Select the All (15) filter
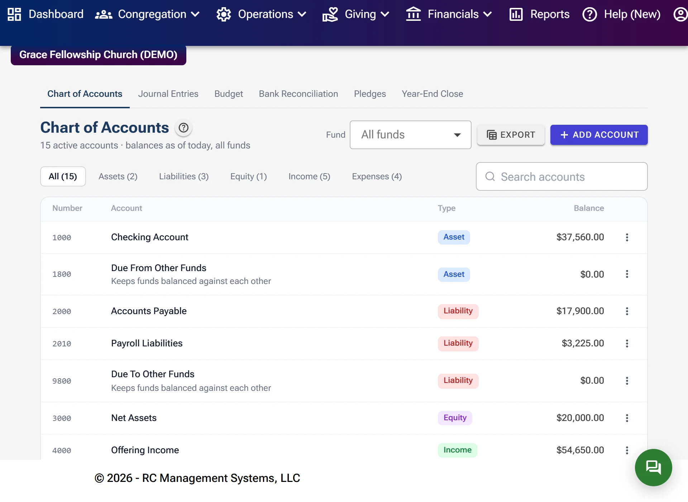The image size is (688, 502). coord(63,176)
